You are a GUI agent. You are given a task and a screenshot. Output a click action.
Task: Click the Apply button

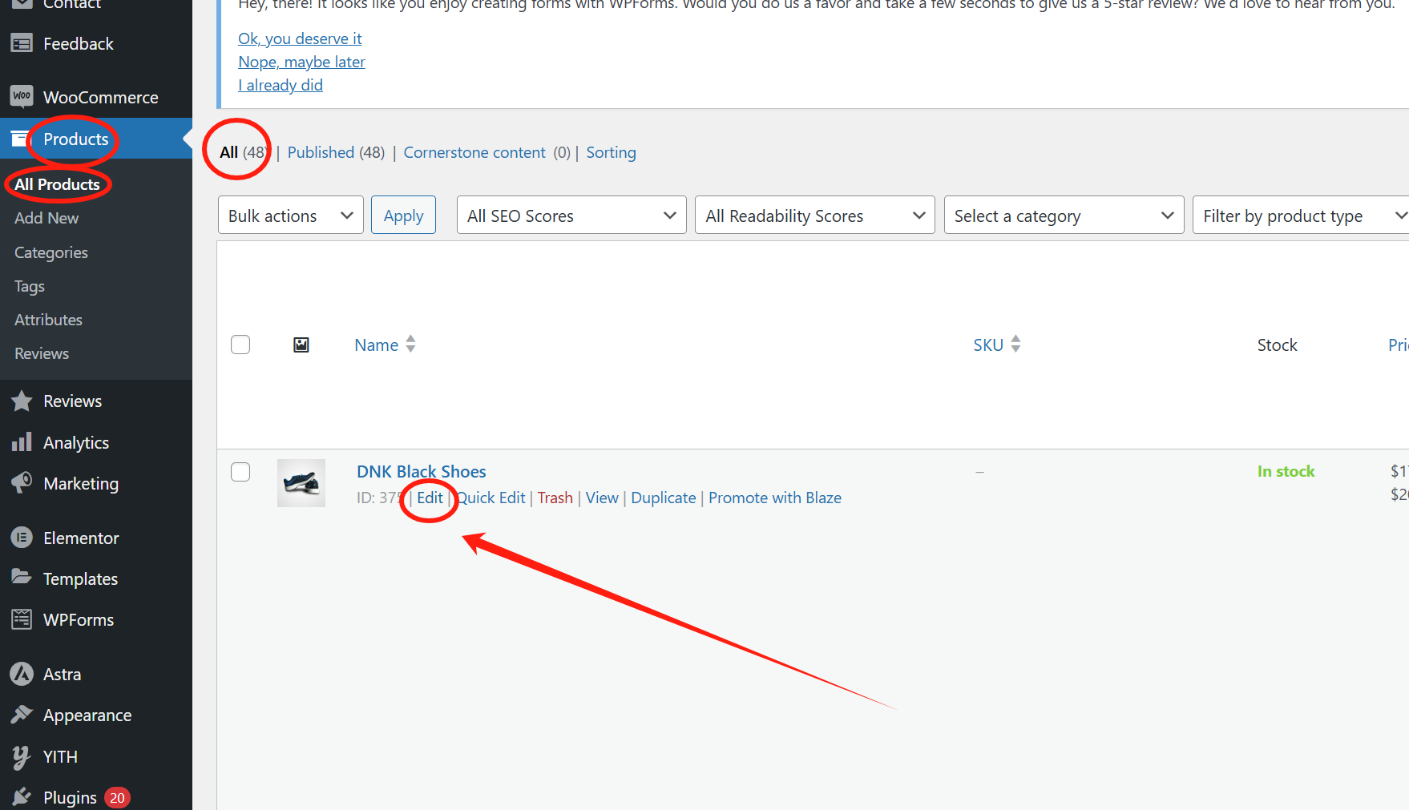[403, 215]
